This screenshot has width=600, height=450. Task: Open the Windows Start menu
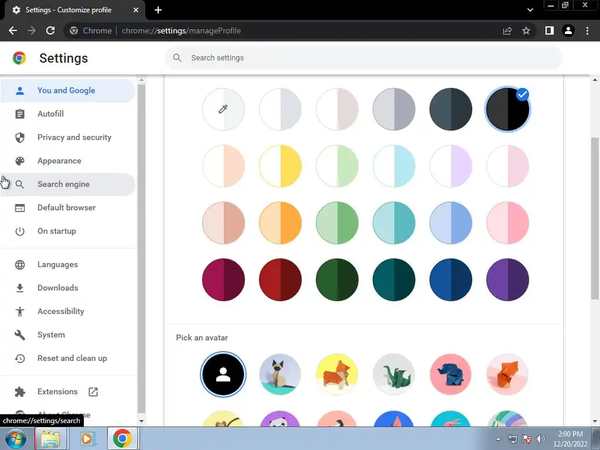click(16, 438)
